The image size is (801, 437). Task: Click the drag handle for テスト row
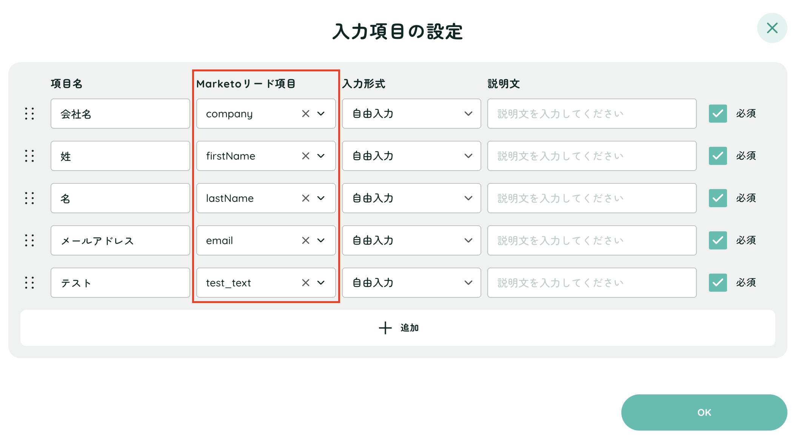[29, 283]
